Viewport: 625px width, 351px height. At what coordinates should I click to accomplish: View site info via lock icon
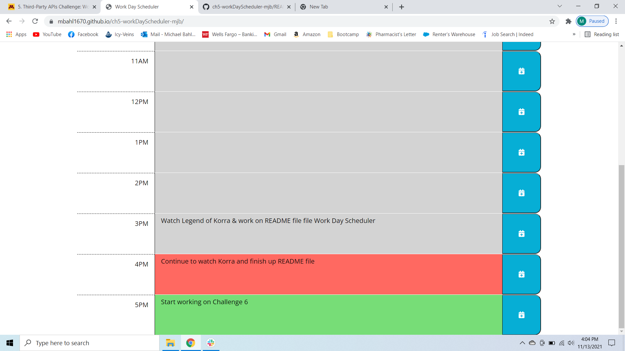[x=51, y=21]
